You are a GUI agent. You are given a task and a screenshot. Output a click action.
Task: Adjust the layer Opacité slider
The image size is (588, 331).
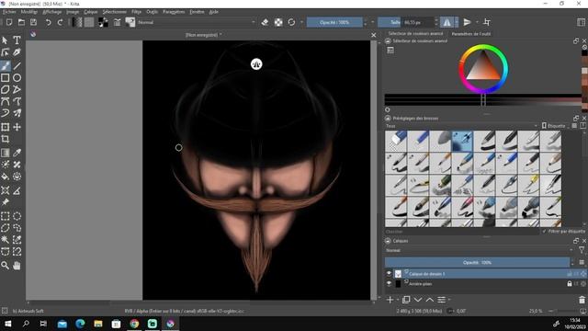point(477,262)
